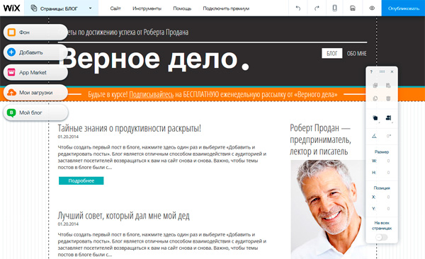This screenshot has width=425, height=259.
Task: Open the Фон background panel
Action: tap(35, 33)
